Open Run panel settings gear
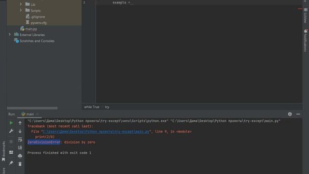This screenshot has height=174, width=309. pos(290,114)
